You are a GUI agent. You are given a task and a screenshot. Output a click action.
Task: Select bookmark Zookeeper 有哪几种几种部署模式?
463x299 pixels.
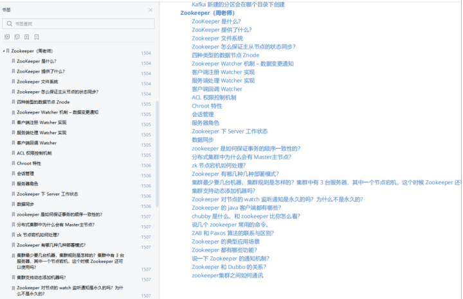click(x=51, y=245)
